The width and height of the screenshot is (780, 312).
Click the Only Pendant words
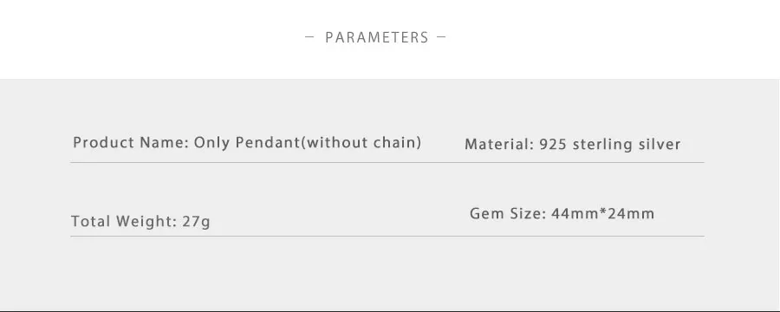pos(246,143)
